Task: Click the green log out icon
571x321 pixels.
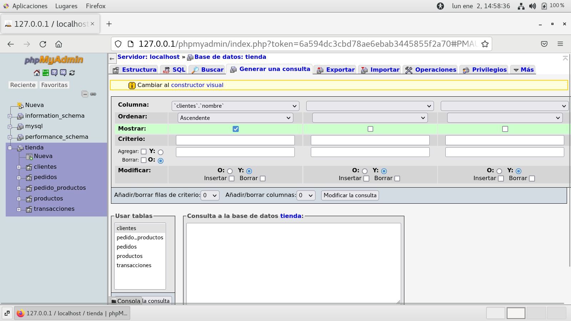Action: pyautogui.click(x=46, y=73)
